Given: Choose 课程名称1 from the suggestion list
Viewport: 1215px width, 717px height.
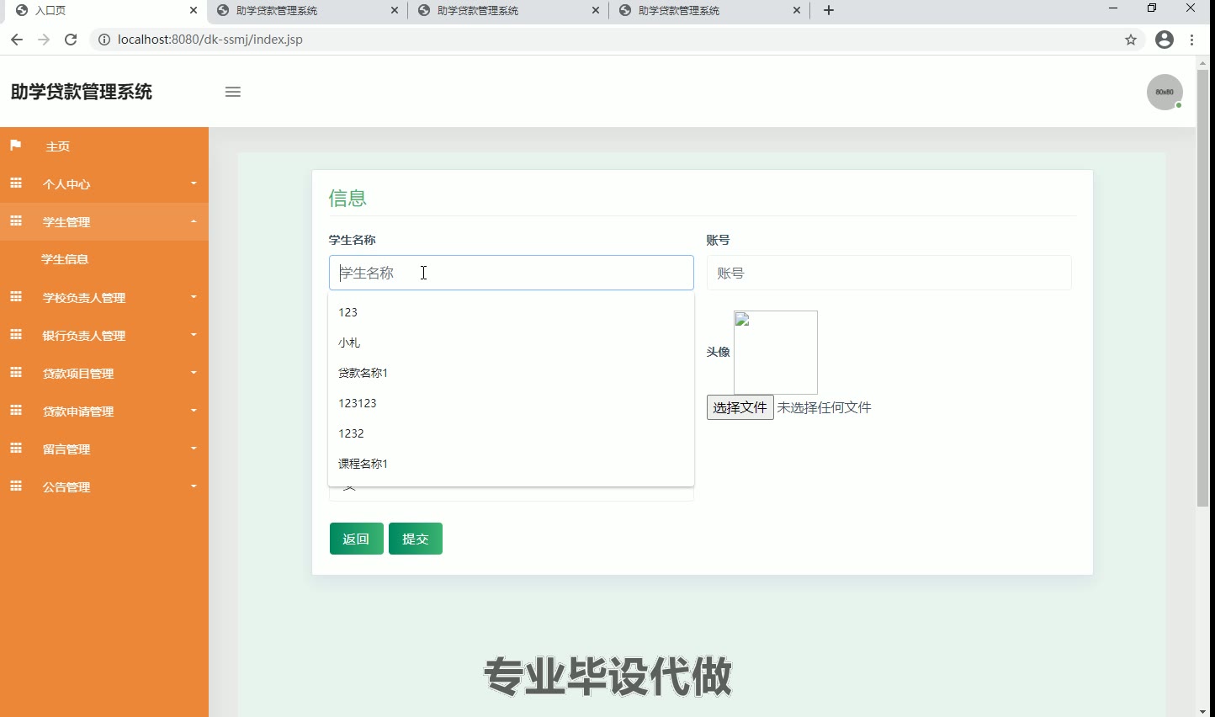Looking at the screenshot, I should point(511,464).
